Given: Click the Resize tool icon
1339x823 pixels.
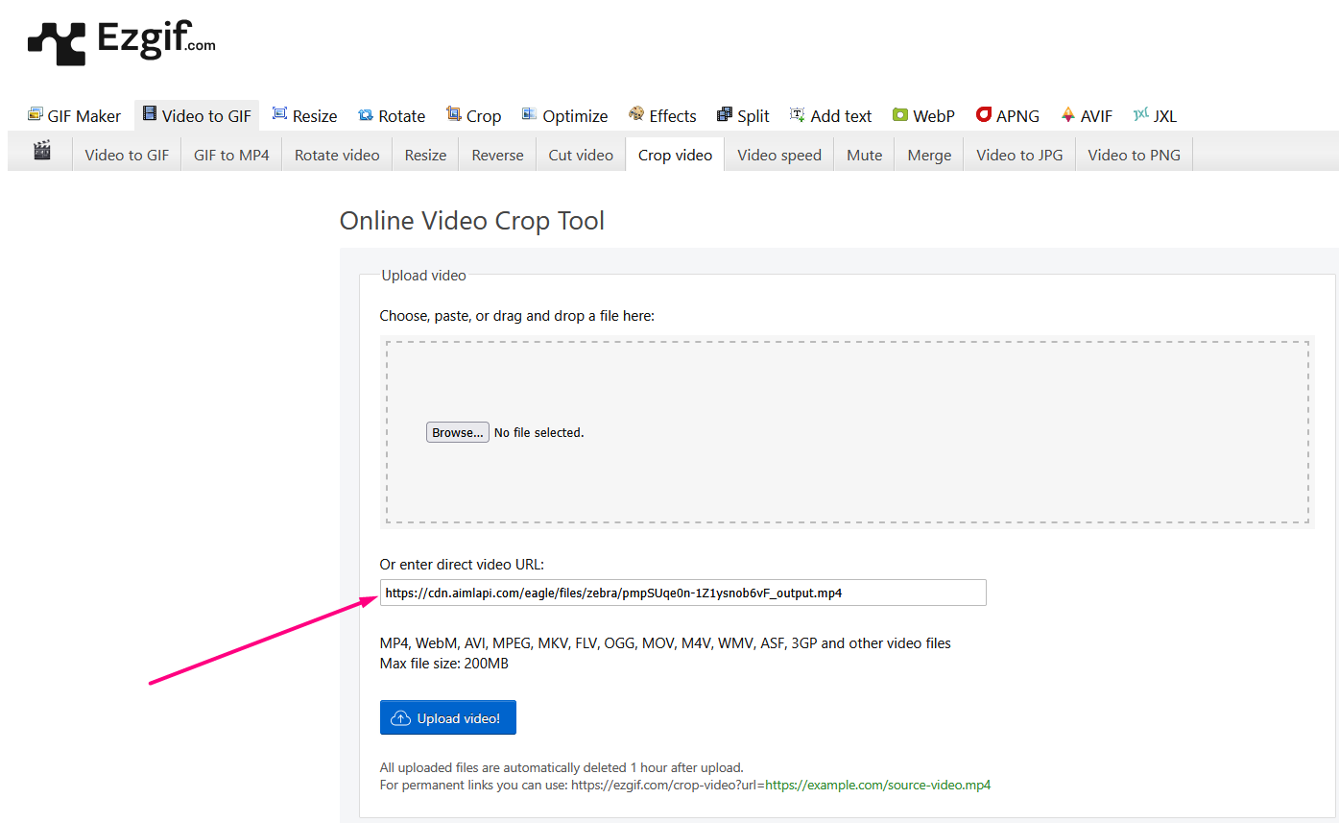Looking at the screenshot, I should tap(279, 114).
